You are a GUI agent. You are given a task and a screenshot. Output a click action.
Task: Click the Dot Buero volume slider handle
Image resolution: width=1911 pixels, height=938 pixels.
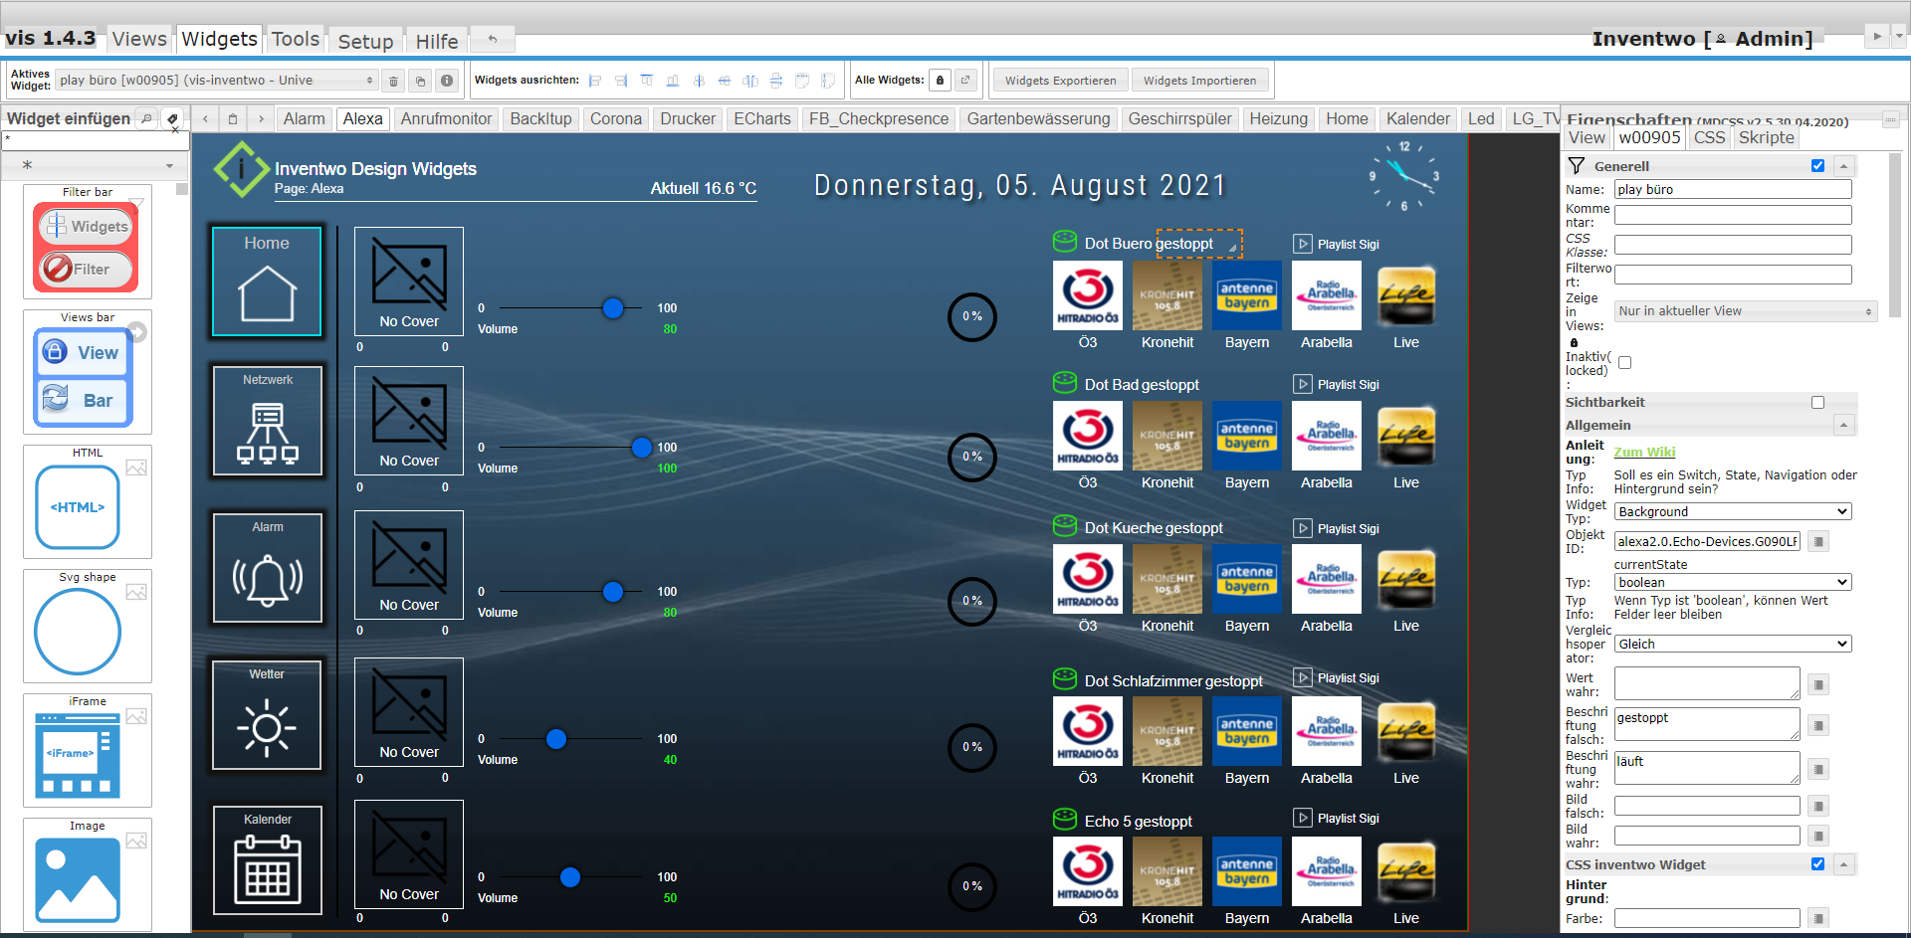pyautogui.click(x=613, y=308)
